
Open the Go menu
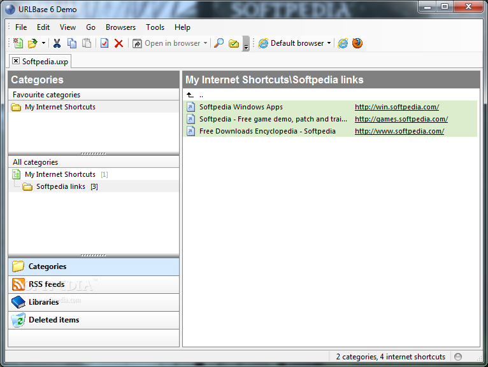[90, 27]
